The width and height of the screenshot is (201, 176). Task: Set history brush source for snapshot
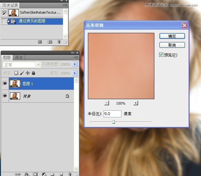point(4,12)
